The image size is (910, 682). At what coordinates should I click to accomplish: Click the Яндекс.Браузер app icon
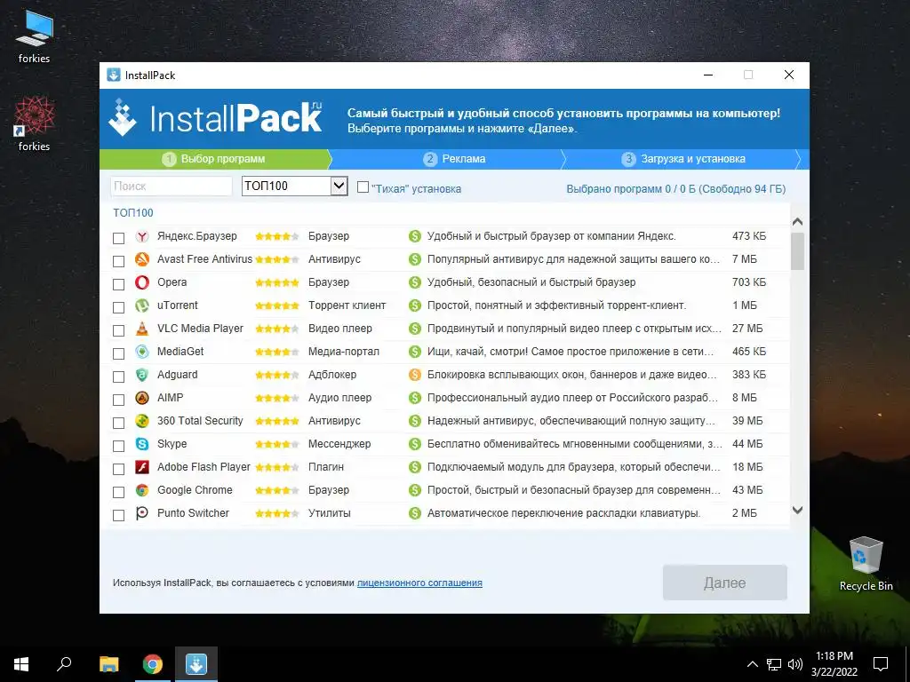[142, 236]
